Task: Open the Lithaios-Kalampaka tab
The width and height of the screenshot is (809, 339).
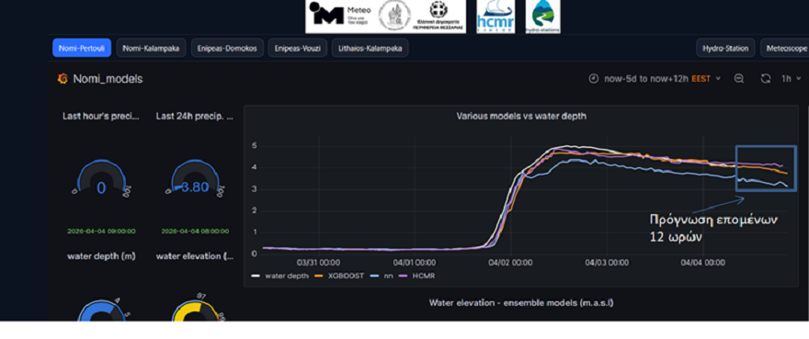Action: [370, 48]
